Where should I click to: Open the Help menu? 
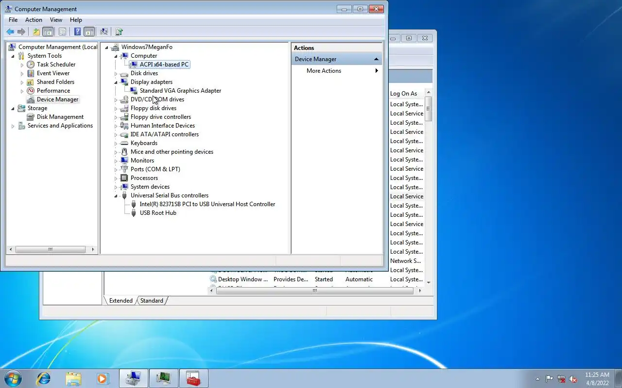tap(76, 20)
